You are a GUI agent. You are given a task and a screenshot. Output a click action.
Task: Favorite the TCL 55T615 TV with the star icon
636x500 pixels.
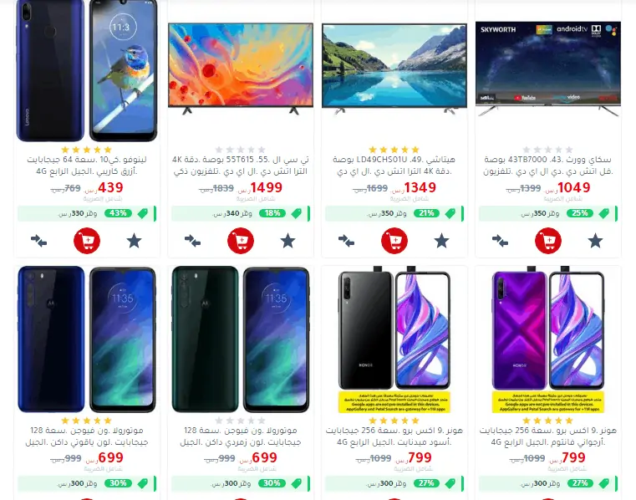click(288, 241)
